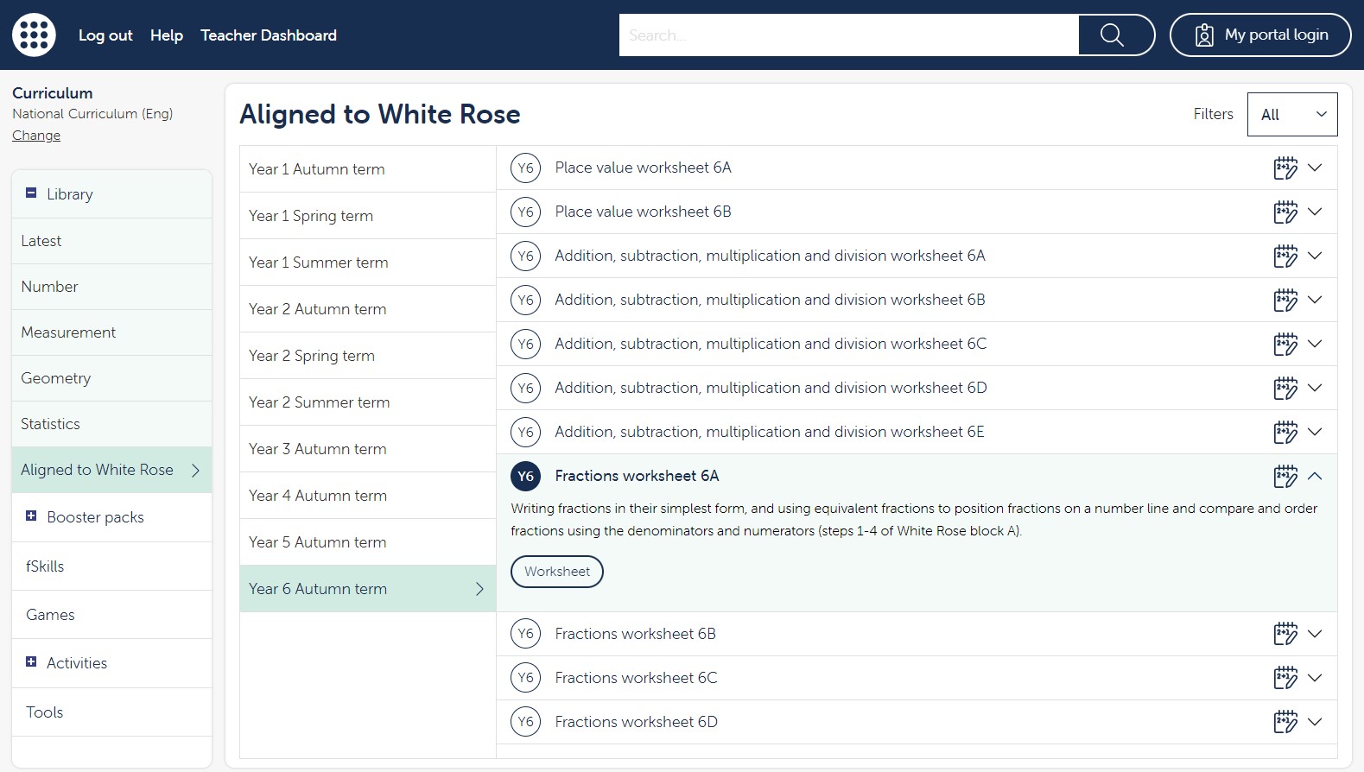Expand Fractions worksheet 6B chevron
Viewport: 1364px width, 772px height.
[1315, 634]
